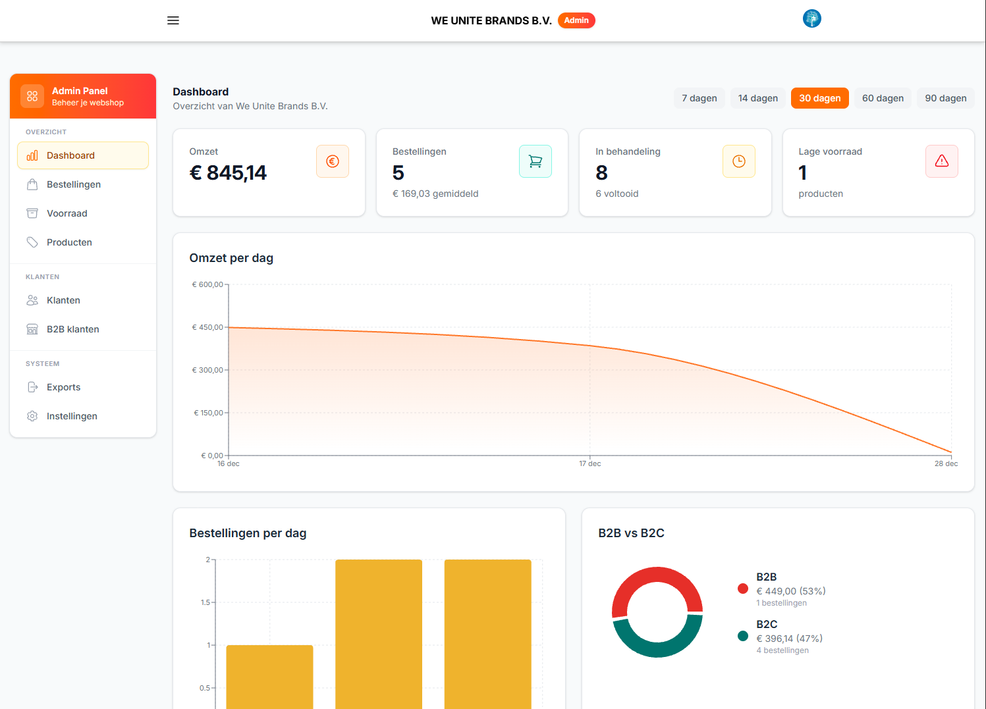The width and height of the screenshot is (986, 709).
Task: Click the Admin Panel grid icon
Action: (x=32, y=96)
